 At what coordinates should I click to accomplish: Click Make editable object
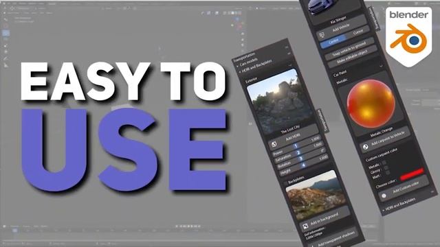click(352, 57)
